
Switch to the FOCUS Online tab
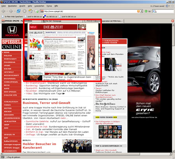pyautogui.click(x=103, y=21)
